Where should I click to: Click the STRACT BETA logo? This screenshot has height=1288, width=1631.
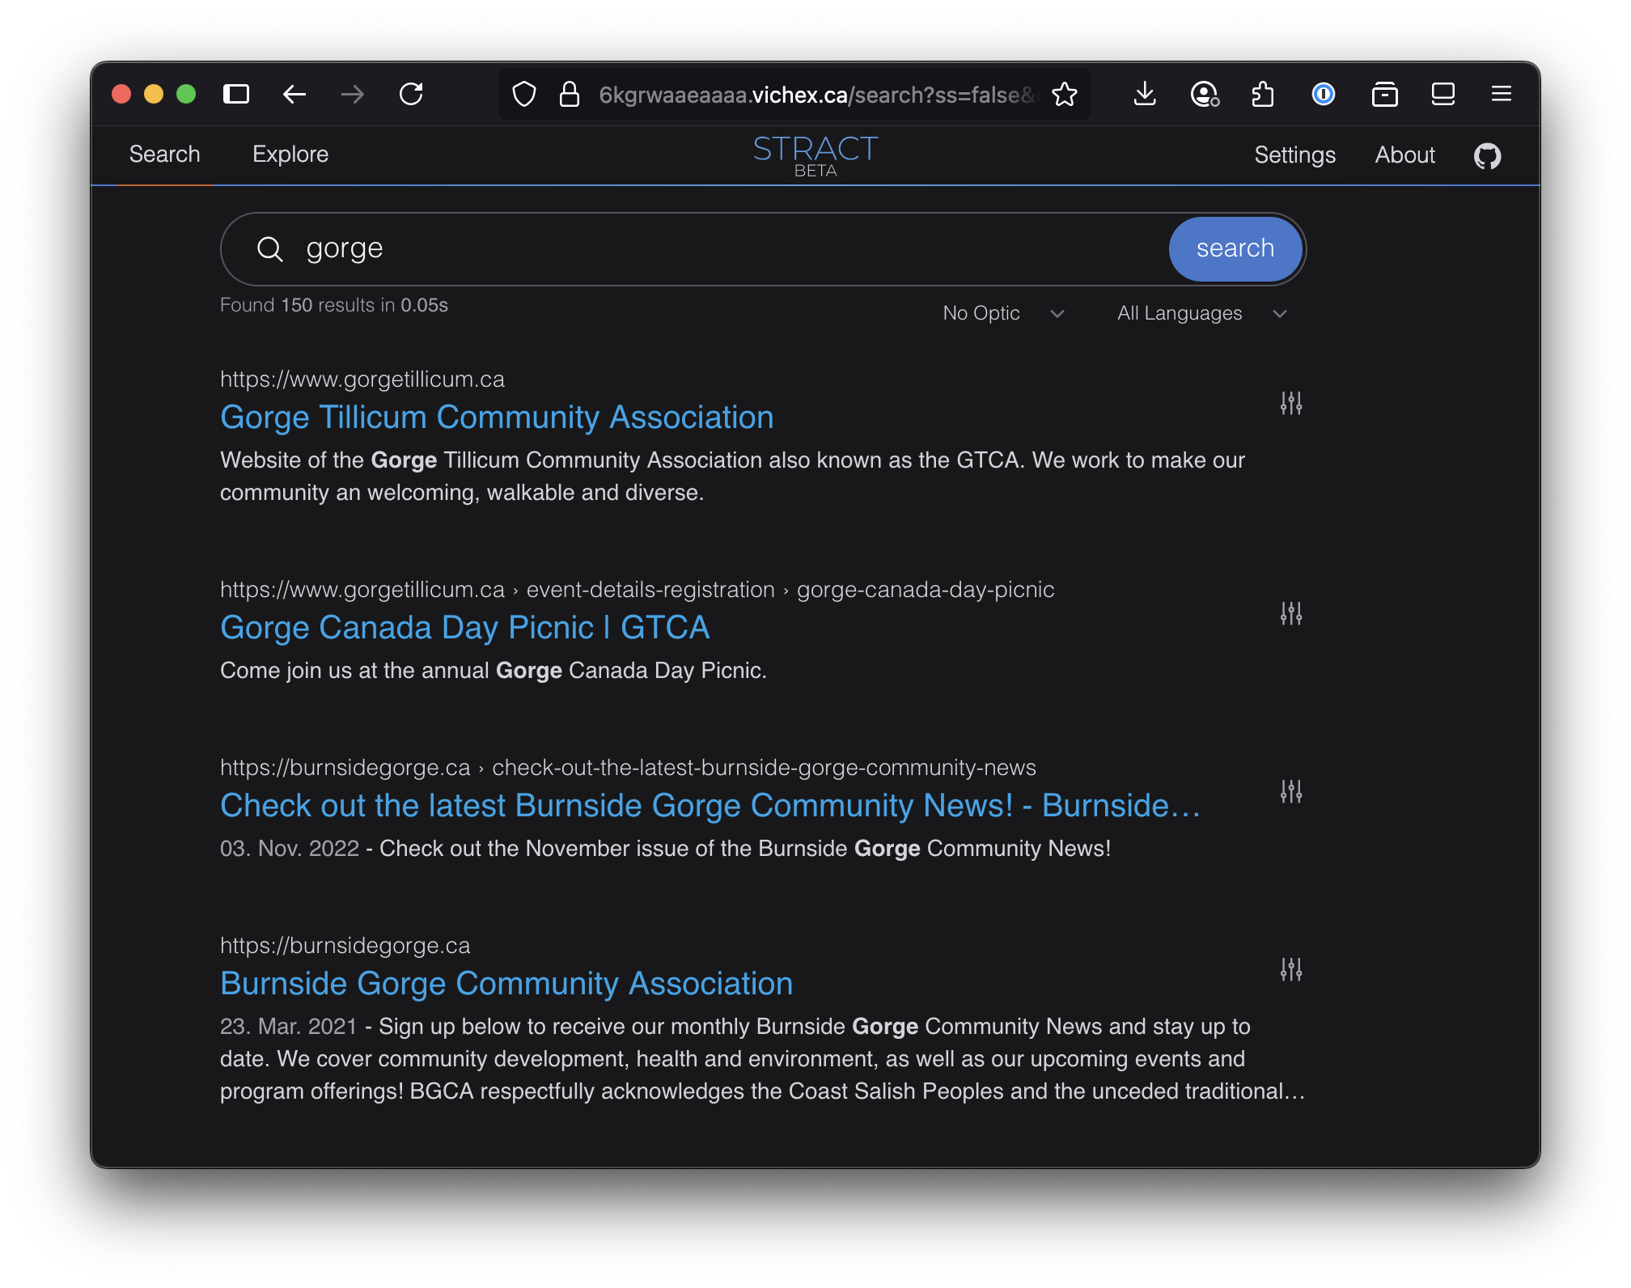[815, 155]
